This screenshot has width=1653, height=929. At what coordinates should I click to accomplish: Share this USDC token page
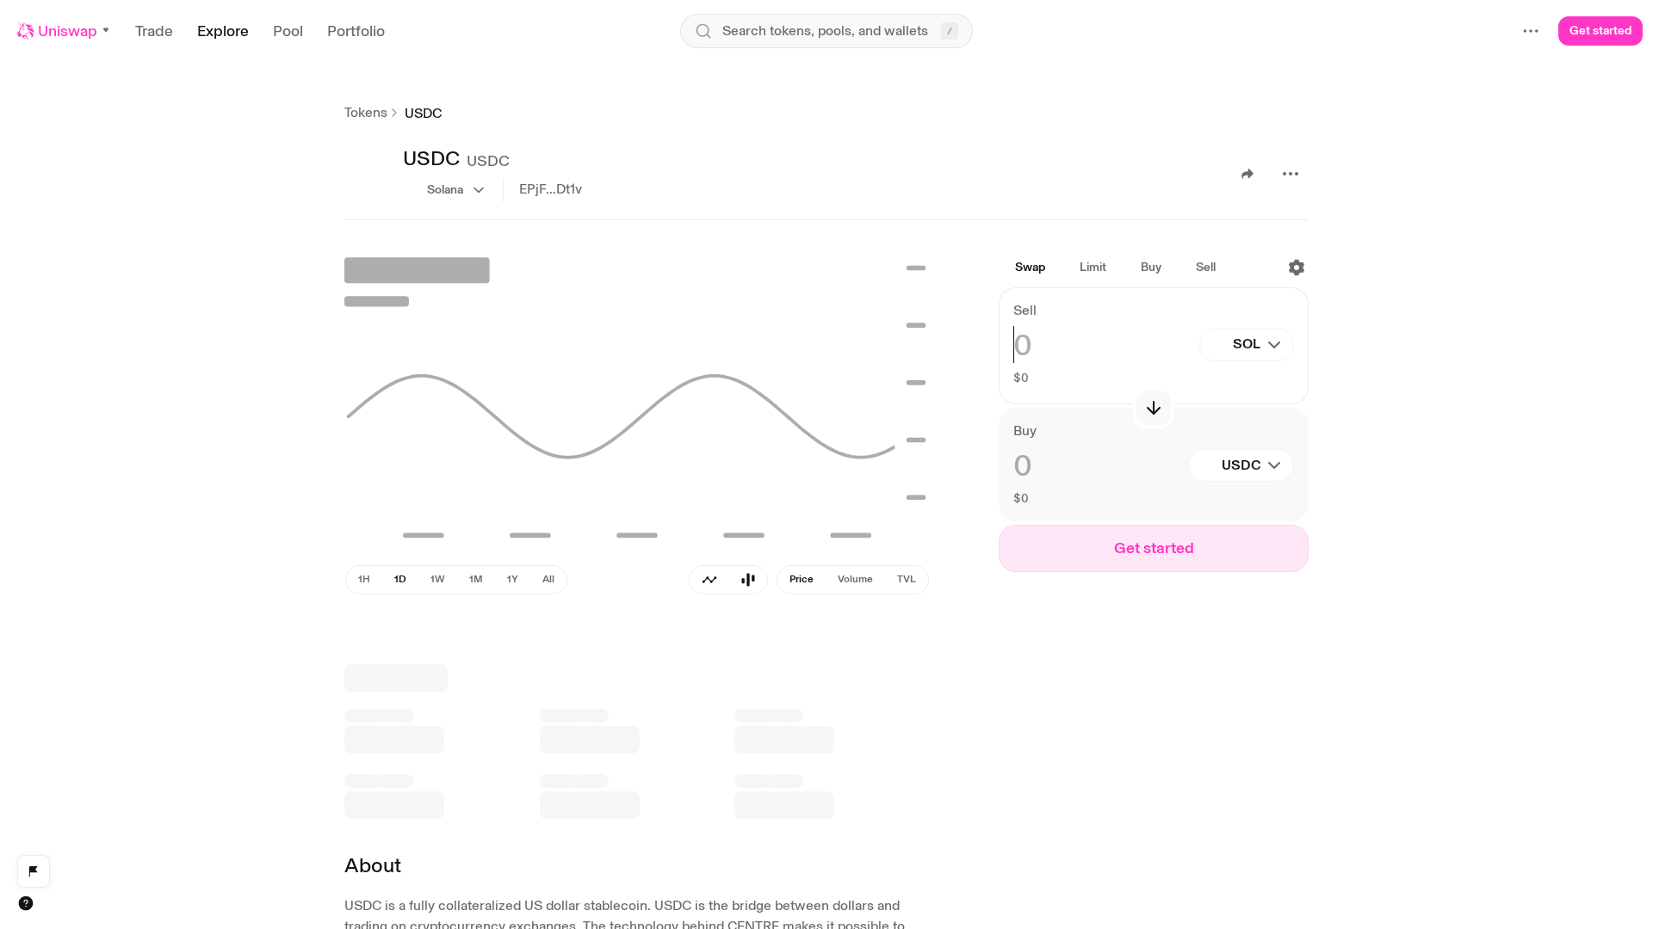coord(1247,174)
